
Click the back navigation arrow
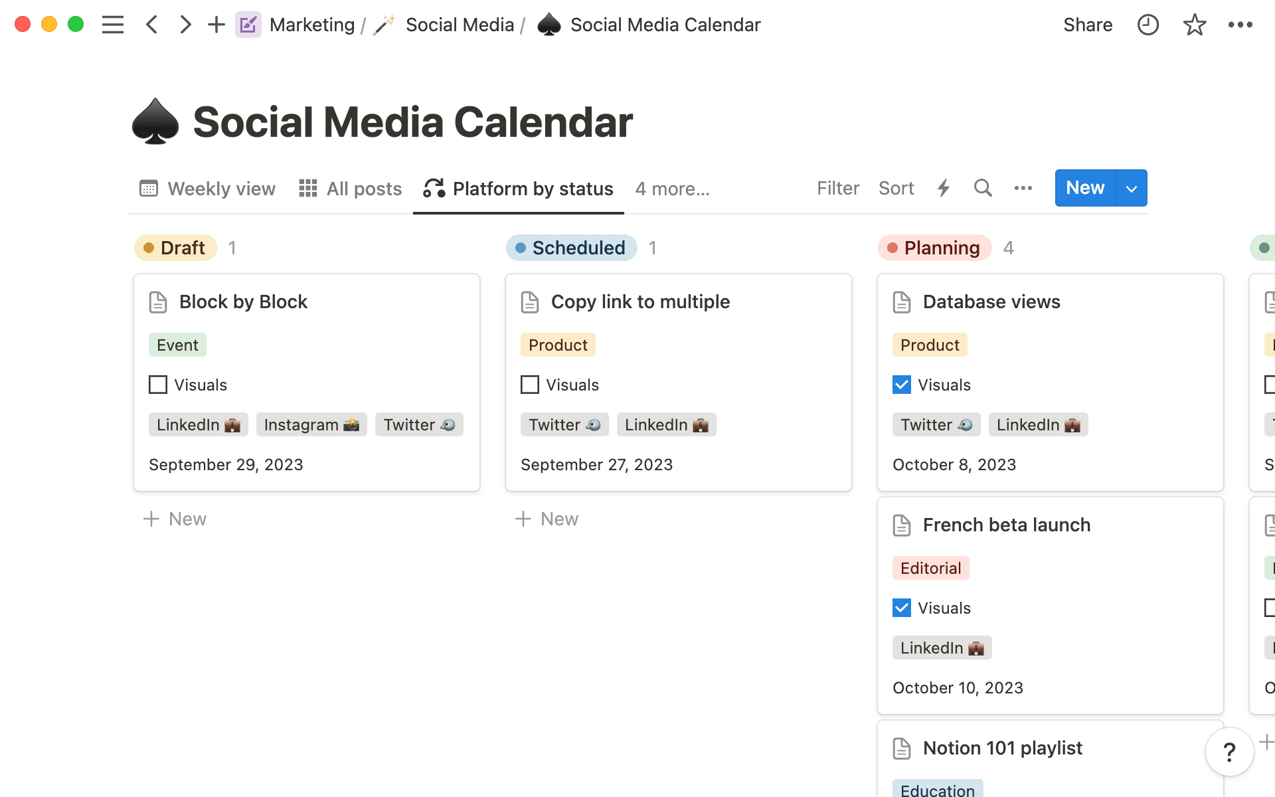click(151, 25)
